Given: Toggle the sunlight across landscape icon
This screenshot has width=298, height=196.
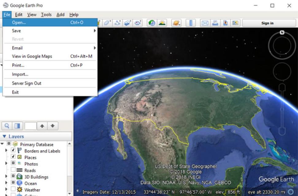Looking at the screenshot, I should [162, 23].
